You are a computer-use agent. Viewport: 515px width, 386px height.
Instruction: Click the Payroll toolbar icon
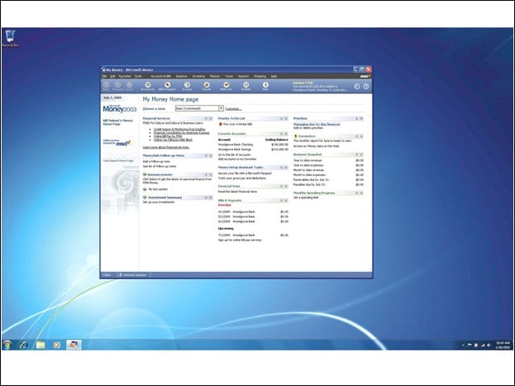point(207,86)
